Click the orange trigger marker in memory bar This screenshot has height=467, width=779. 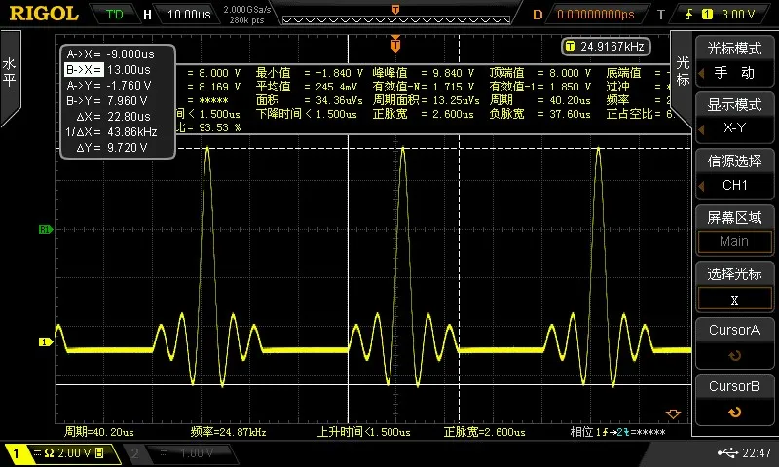[395, 9]
